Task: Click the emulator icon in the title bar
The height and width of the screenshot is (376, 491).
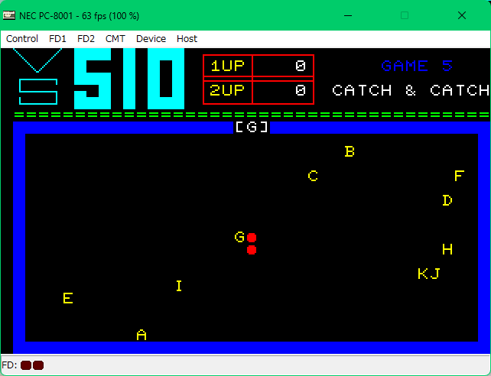Action: pyautogui.click(x=9, y=15)
